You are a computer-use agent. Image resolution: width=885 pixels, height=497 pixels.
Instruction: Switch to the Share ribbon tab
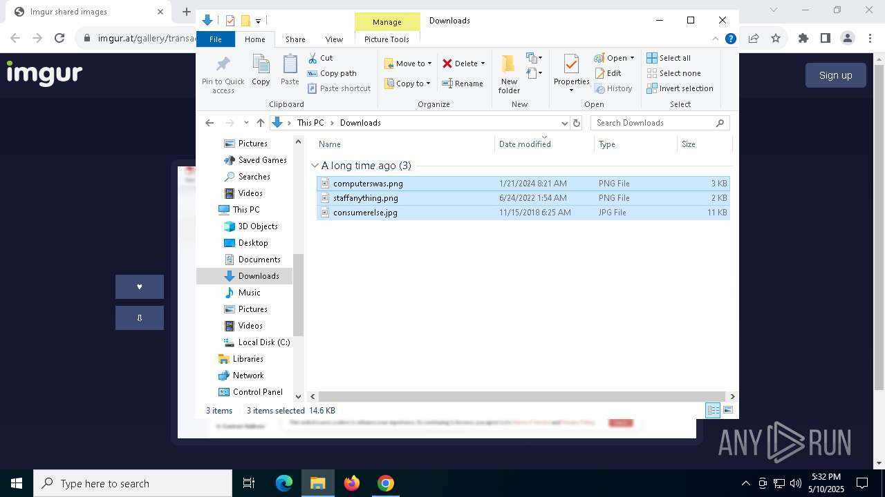(295, 39)
